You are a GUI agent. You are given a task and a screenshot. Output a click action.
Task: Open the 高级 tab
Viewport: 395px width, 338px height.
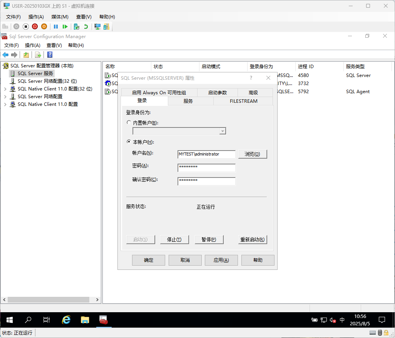click(253, 93)
